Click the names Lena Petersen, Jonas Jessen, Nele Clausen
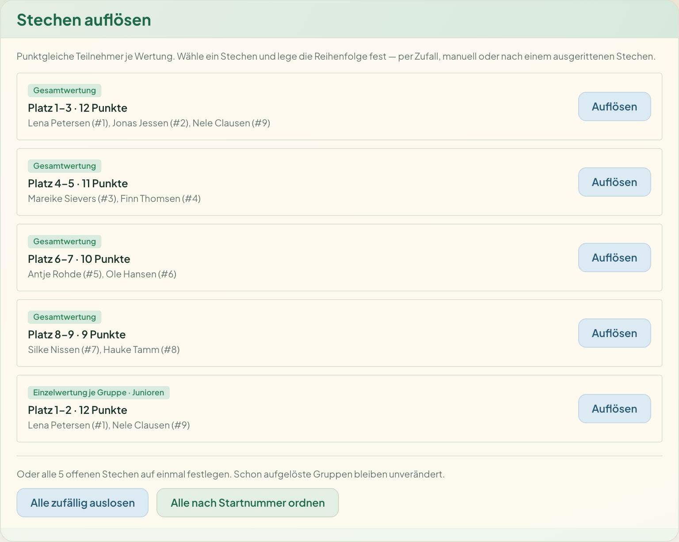This screenshot has width=679, height=542. click(149, 123)
